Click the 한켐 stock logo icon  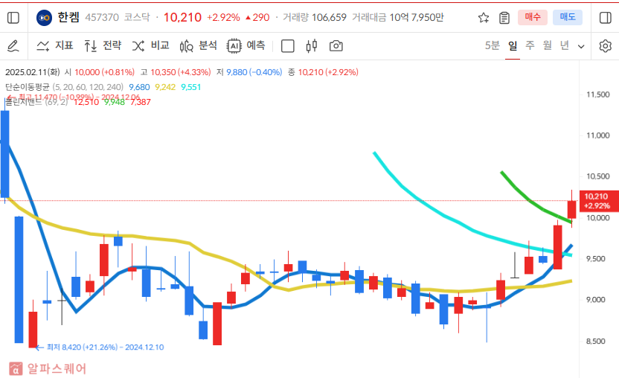44,18
